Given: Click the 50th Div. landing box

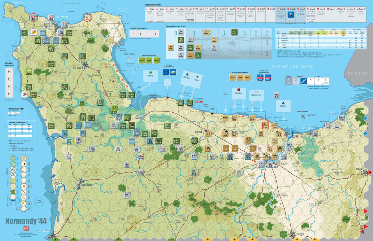Looking at the screenshot, I should (239, 93).
